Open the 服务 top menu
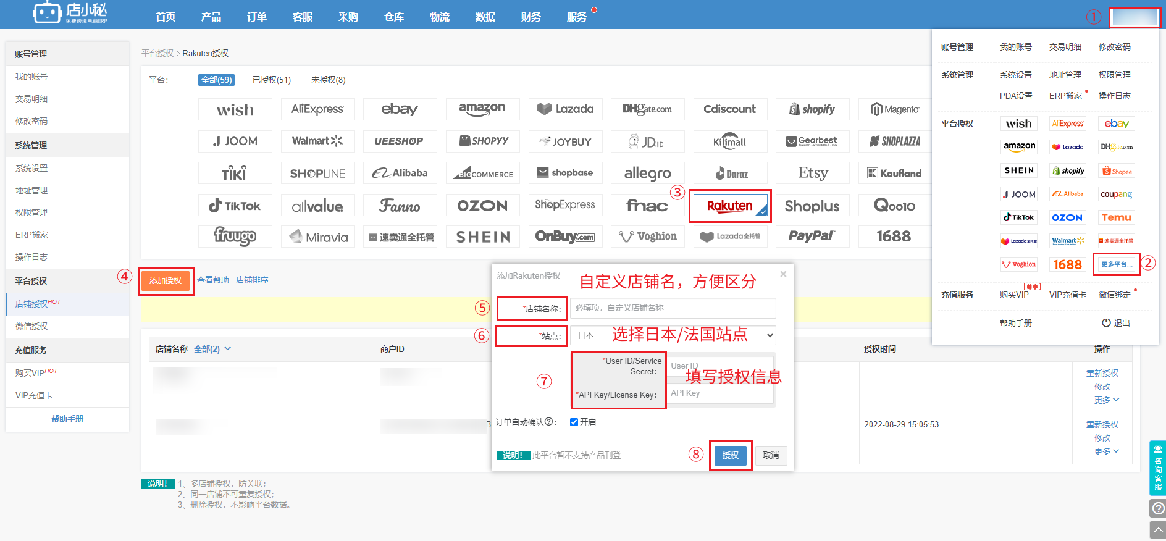This screenshot has height=541, width=1166. click(x=577, y=17)
